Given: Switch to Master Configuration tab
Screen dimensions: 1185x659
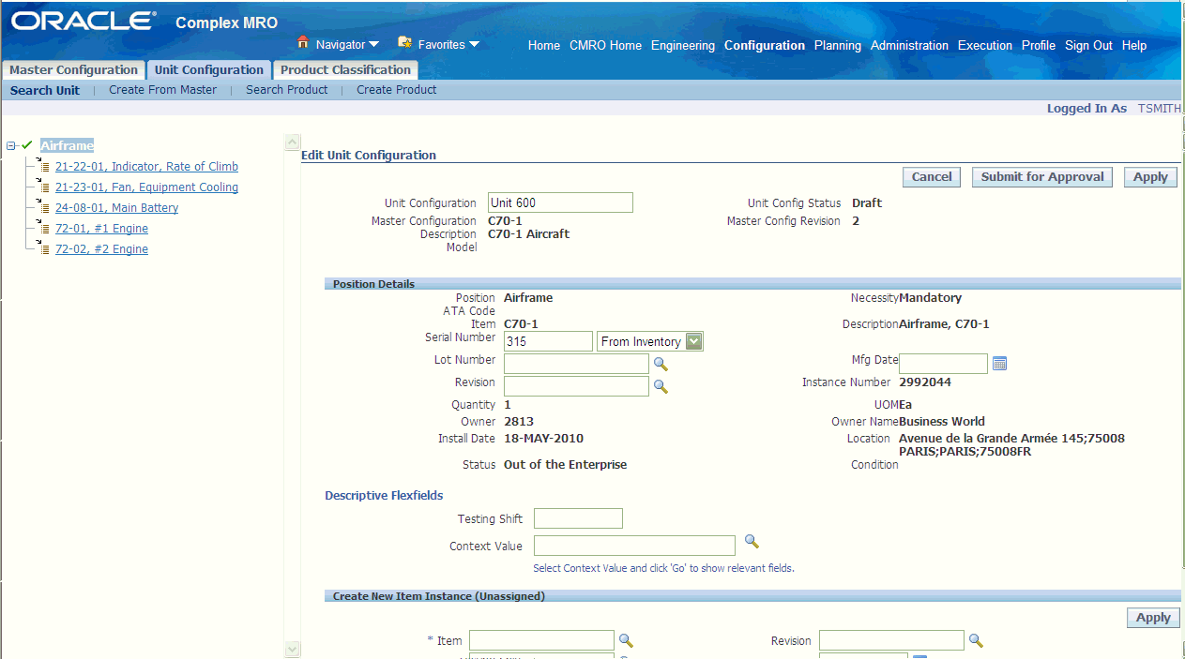Looking at the screenshot, I should [x=73, y=70].
